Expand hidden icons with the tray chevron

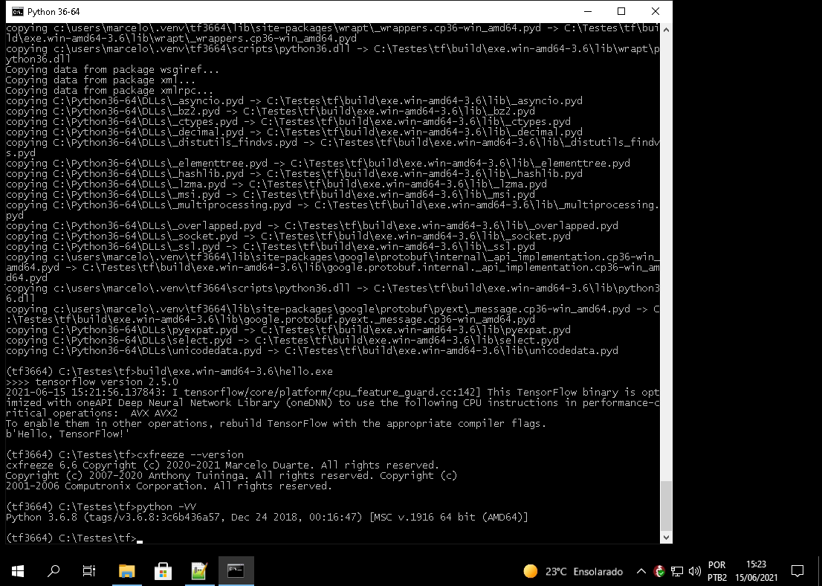click(x=641, y=571)
